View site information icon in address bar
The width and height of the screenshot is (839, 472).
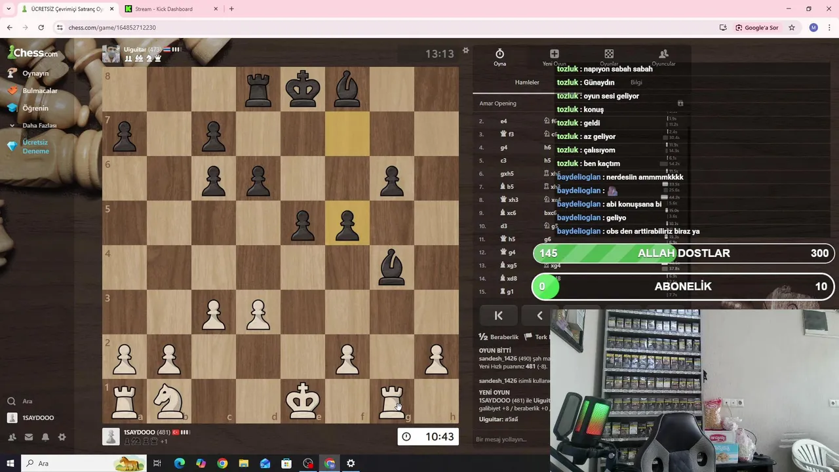pyautogui.click(x=60, y=28)
